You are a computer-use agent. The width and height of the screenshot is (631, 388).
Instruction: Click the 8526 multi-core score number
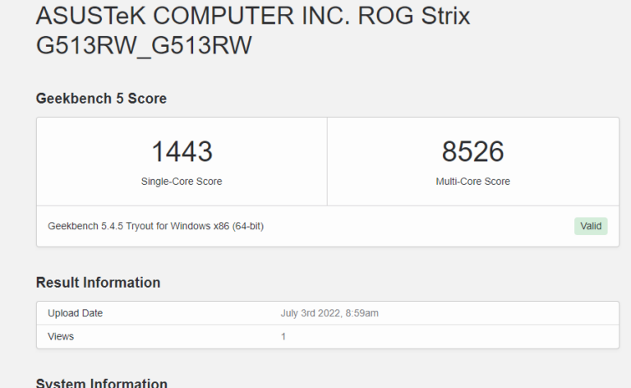click(x=472, y=151)
